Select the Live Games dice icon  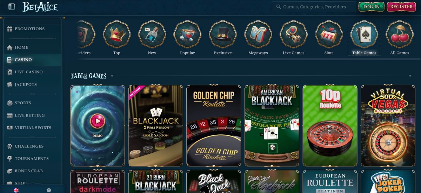click(294, 34)
